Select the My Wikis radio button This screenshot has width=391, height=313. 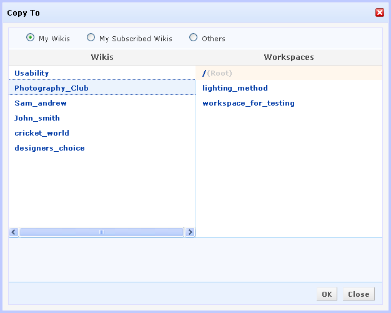[x=30, y=37]
